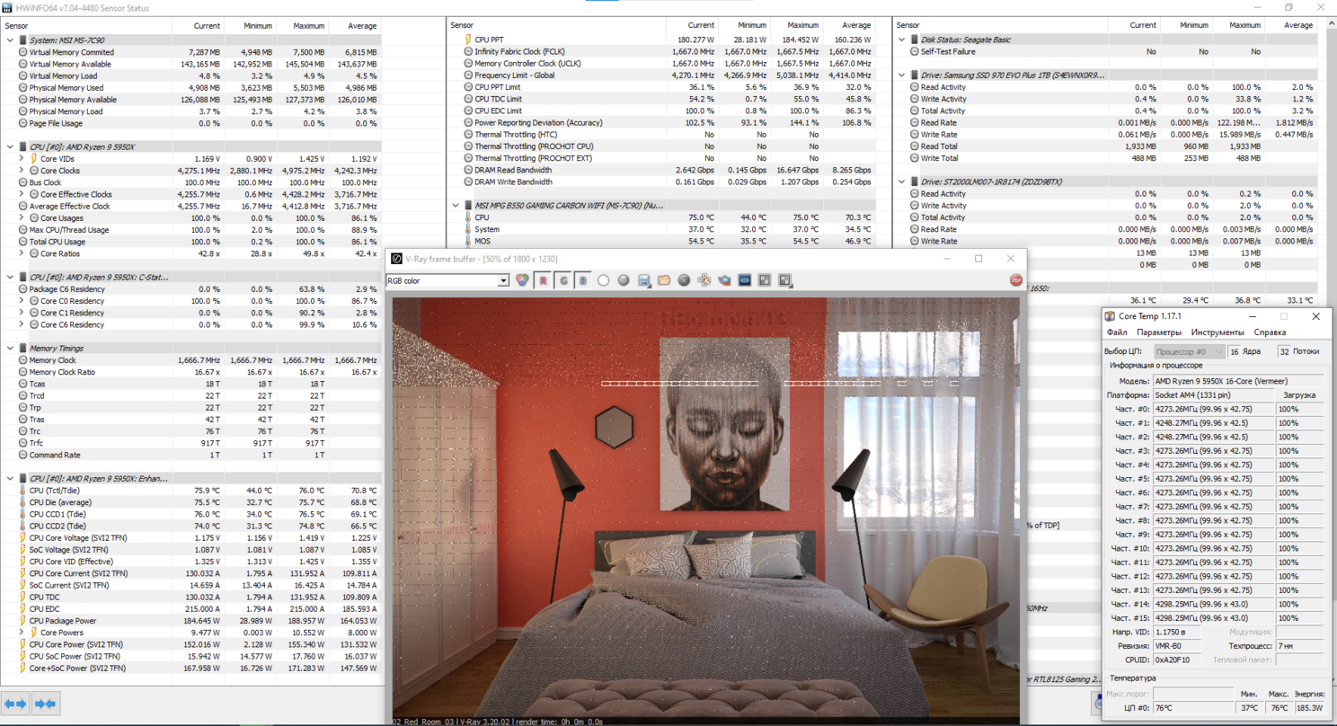Click HWiNFO collapse columns arrows button
The width and height of the screenshot is (1337, 726).
[45, 704]
